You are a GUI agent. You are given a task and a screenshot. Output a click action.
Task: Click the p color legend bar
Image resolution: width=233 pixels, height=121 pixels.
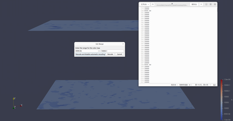point(222,100)
